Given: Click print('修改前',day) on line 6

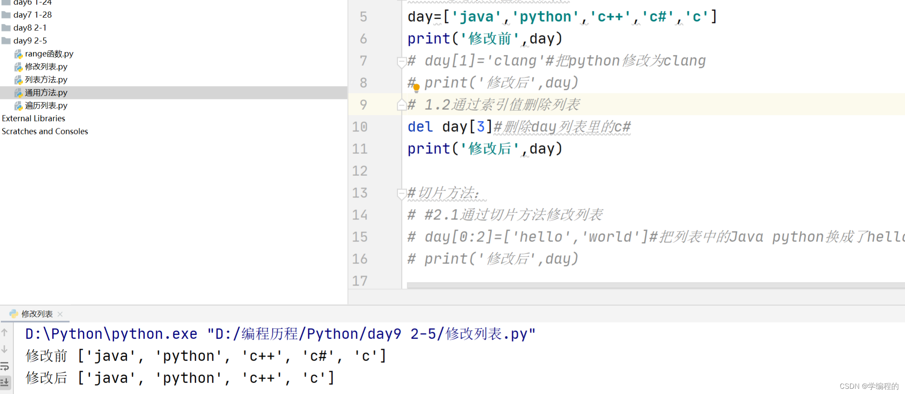Looking at the screenshot, I should 485,39.
